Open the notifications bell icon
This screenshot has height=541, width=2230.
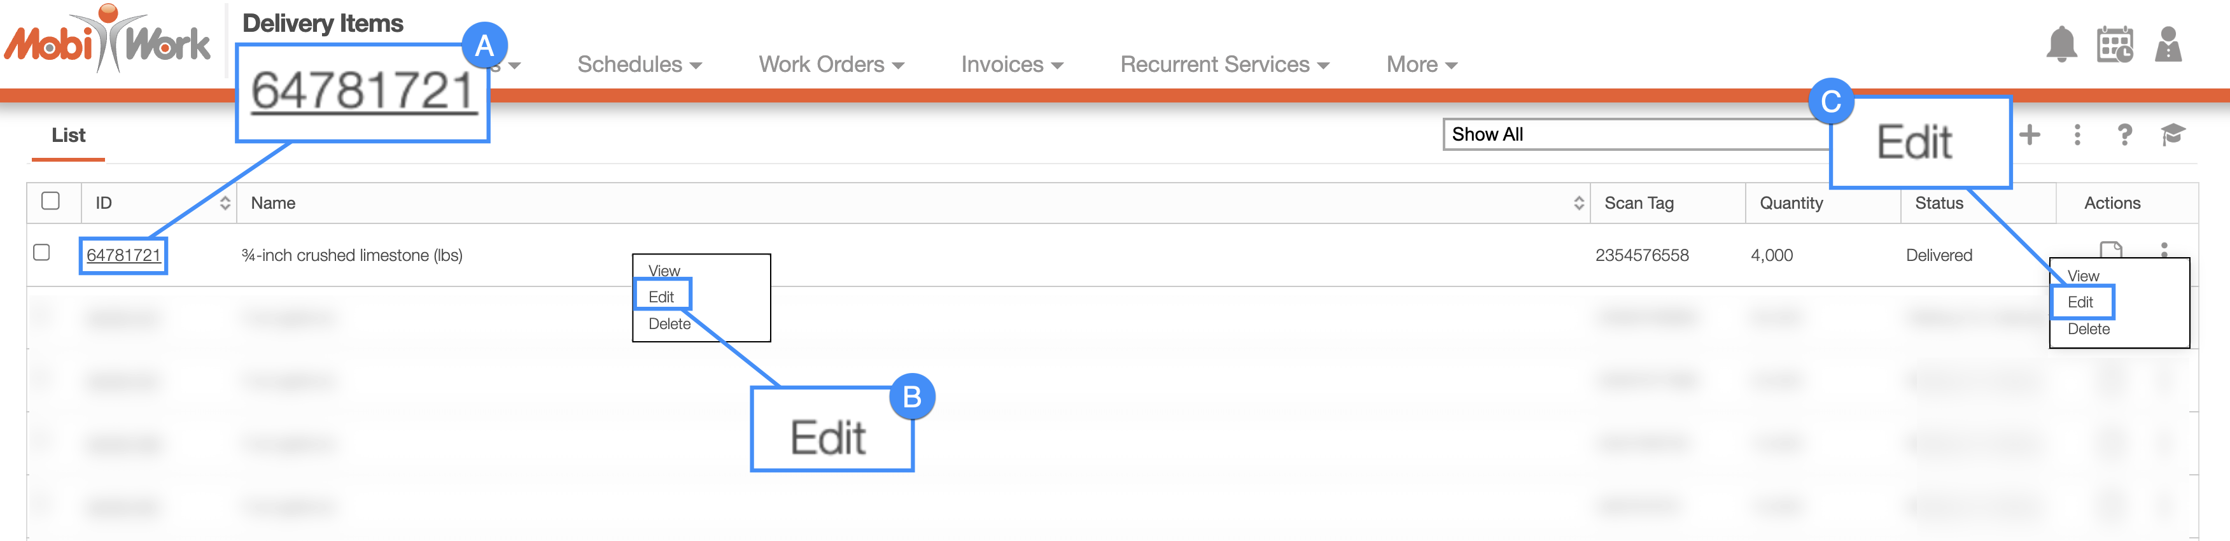[x=2061, y=44]
